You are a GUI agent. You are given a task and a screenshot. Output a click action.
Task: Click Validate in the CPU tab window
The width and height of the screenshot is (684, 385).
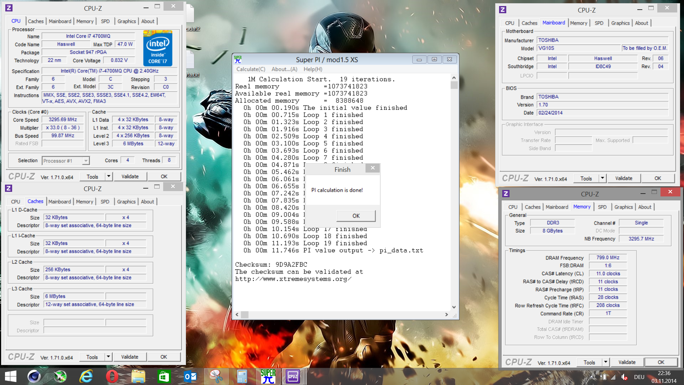click(130, 176)
